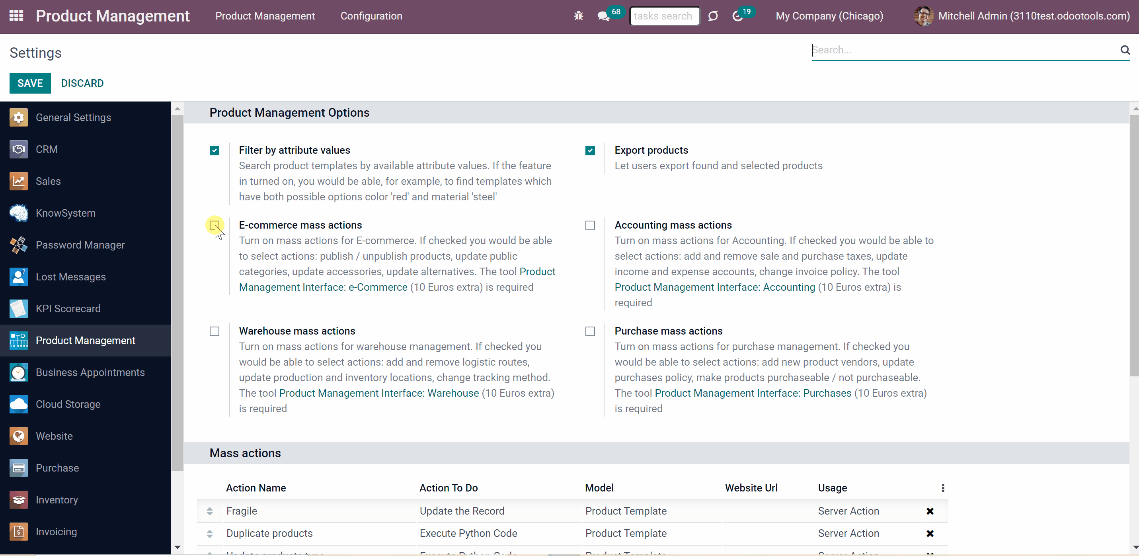
Task: Click the search magnifier icon
Action: [1125, 50]
